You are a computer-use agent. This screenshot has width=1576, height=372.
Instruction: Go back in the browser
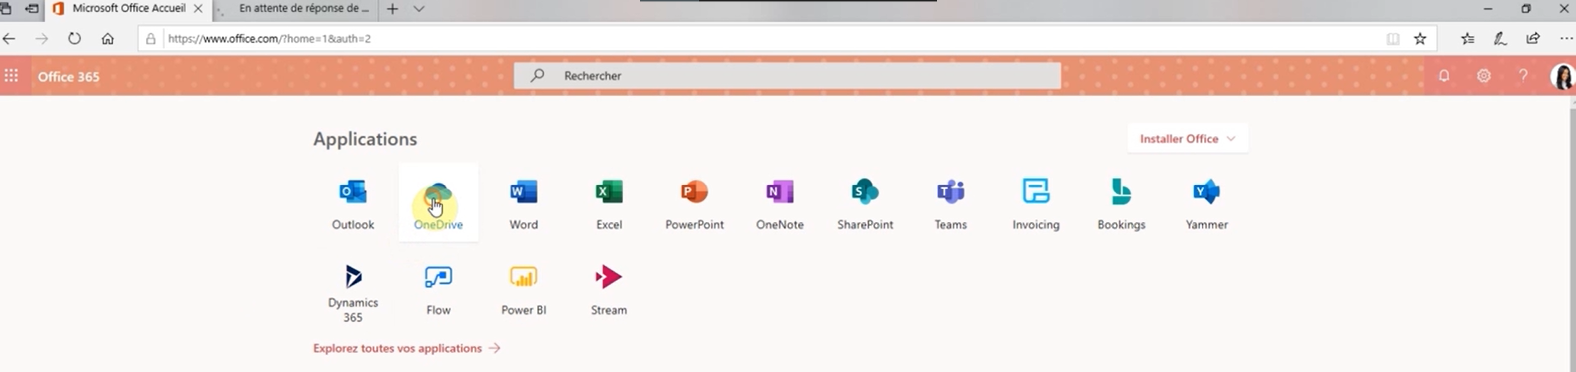click(9, 38)
